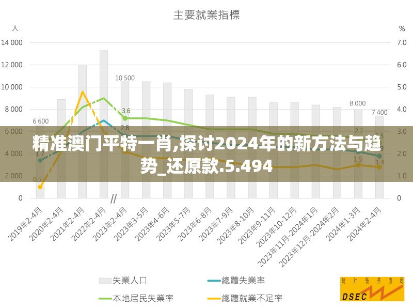Viewport: 413px width, 308px height.
Task: Click the DSEC logo
Action: tap(372, 289)
